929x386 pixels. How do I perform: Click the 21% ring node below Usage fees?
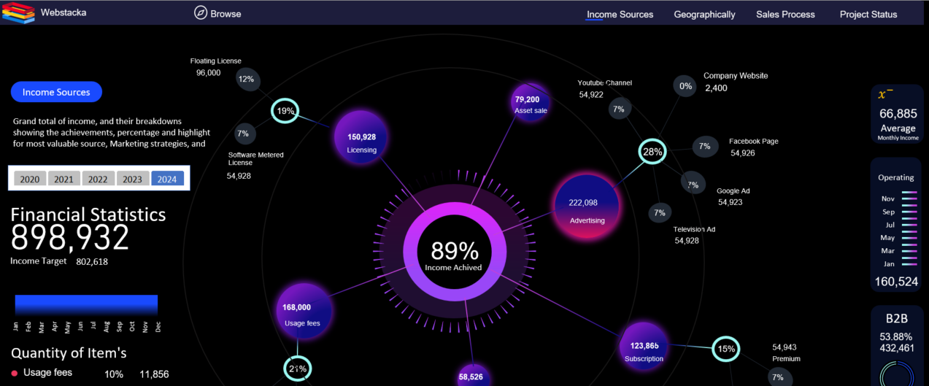click(297, 368)
